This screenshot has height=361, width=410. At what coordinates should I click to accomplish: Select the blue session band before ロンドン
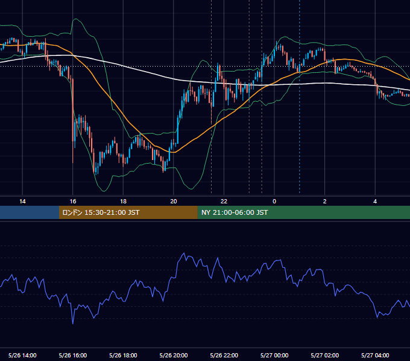30,212
